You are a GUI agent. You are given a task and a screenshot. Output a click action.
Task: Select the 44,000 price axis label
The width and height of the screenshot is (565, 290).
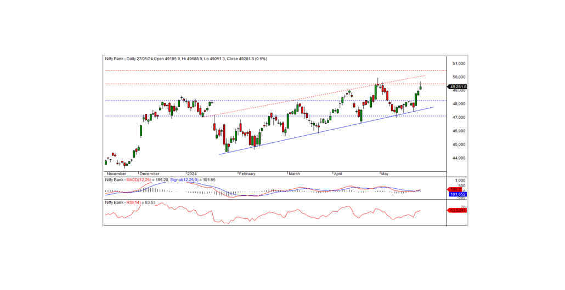click(x=459, y=158)
